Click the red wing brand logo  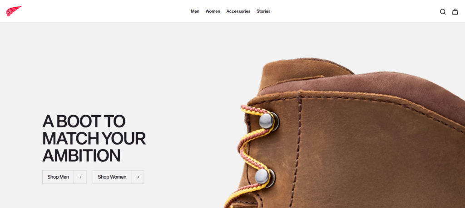14,11
